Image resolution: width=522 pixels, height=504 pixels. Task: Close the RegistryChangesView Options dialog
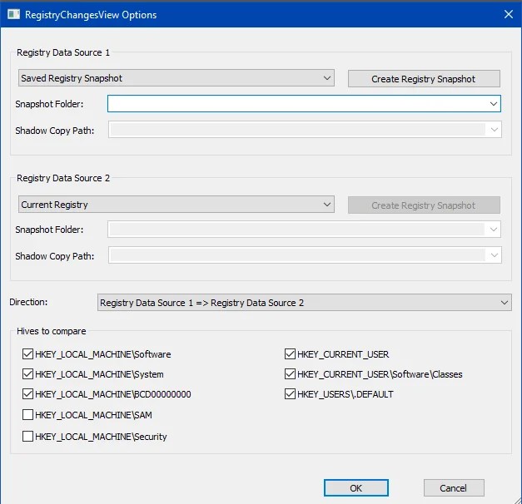[509, 14]
